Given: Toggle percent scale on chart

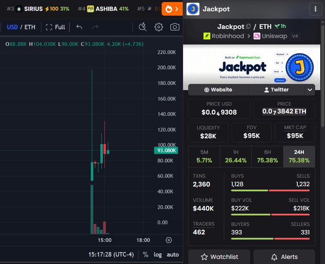Looking at the screenshot, I should click(145, 254).
